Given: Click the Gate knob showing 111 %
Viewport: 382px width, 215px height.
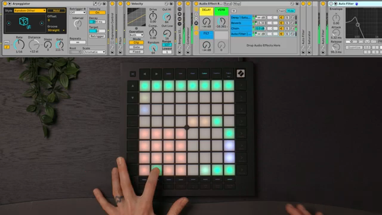Looking at the screenshot, I should [60, 44].
